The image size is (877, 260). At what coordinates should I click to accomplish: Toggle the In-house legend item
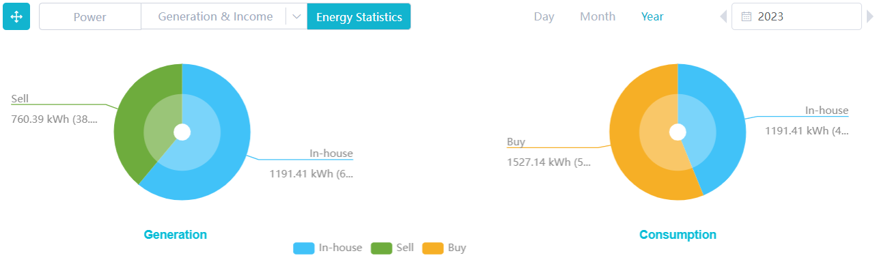[328, 248]
